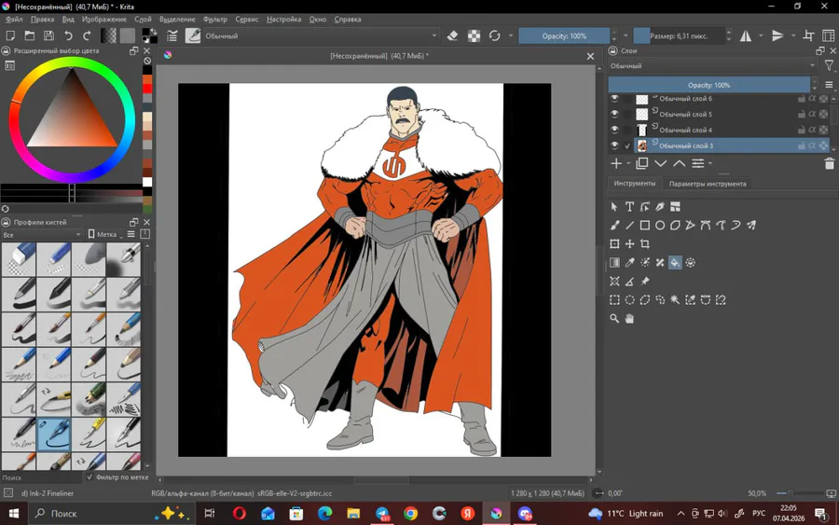The image size is (839, 525).
Task: Select the Text tool in toolbox
Action: [629, 207]
